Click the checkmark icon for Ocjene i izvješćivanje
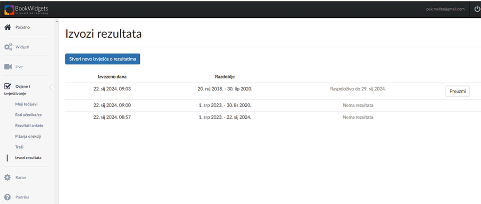Viewport: 481px width, 204px height. click(8, 86)
